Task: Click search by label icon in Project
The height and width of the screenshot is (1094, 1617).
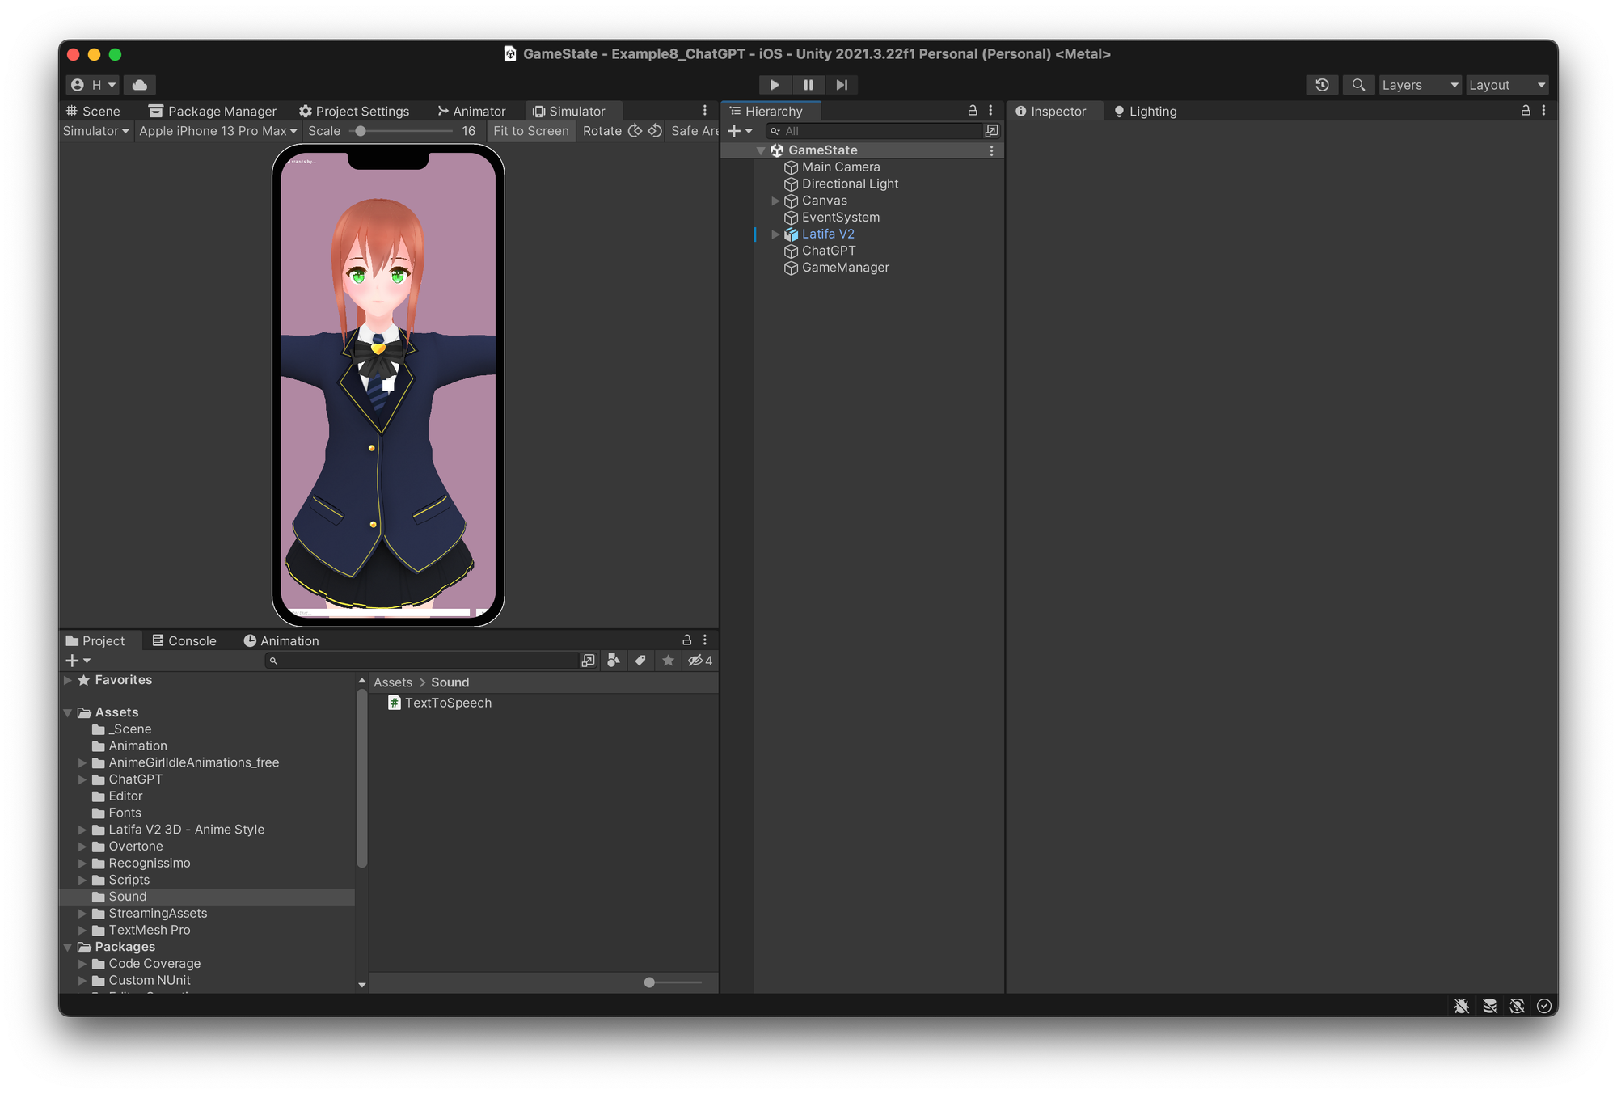Action: (x=640, y=661)
